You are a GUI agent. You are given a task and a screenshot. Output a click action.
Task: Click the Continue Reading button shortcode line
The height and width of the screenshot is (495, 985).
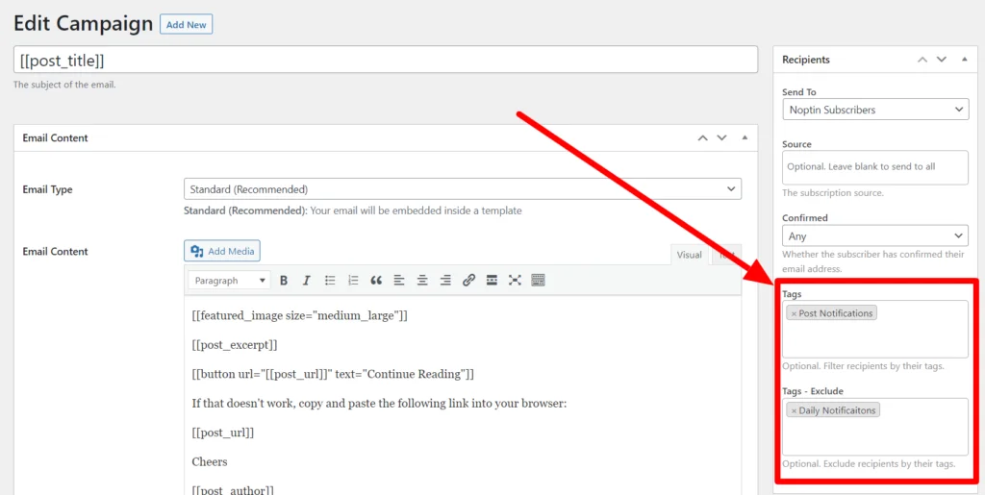tap(333, 375)
